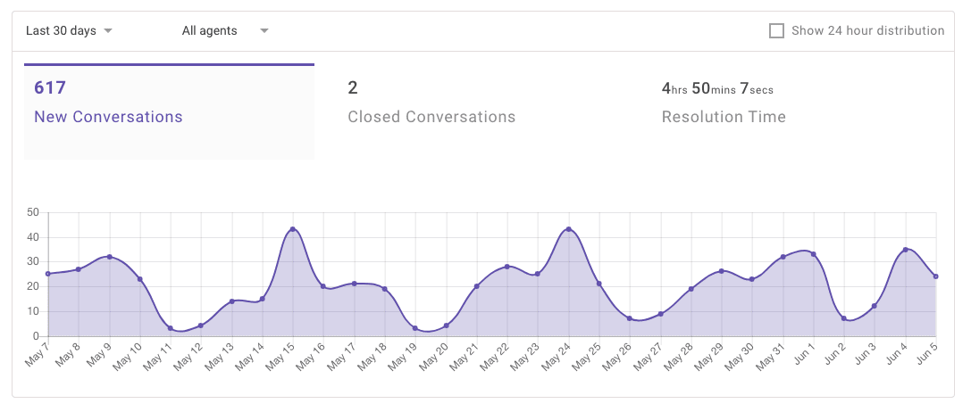This screenshot has width=971, height=412.
Task: Click the Jun 2 data point
Action: [844, 318]
